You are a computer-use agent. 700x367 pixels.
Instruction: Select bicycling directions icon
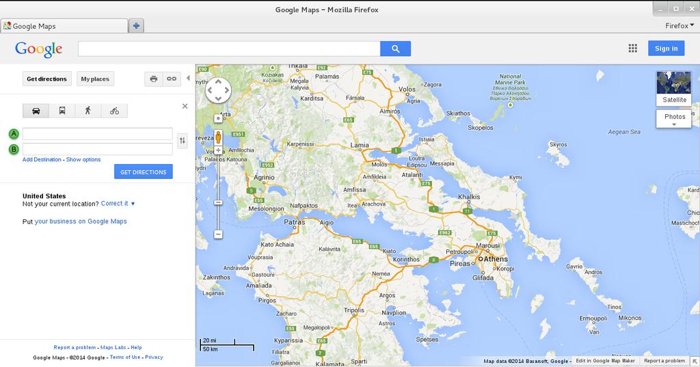[x=114, y=111]
